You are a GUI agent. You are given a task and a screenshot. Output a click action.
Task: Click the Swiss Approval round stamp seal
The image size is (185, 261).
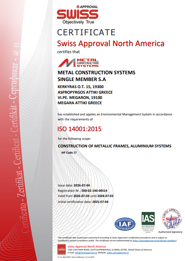(172, 219)
